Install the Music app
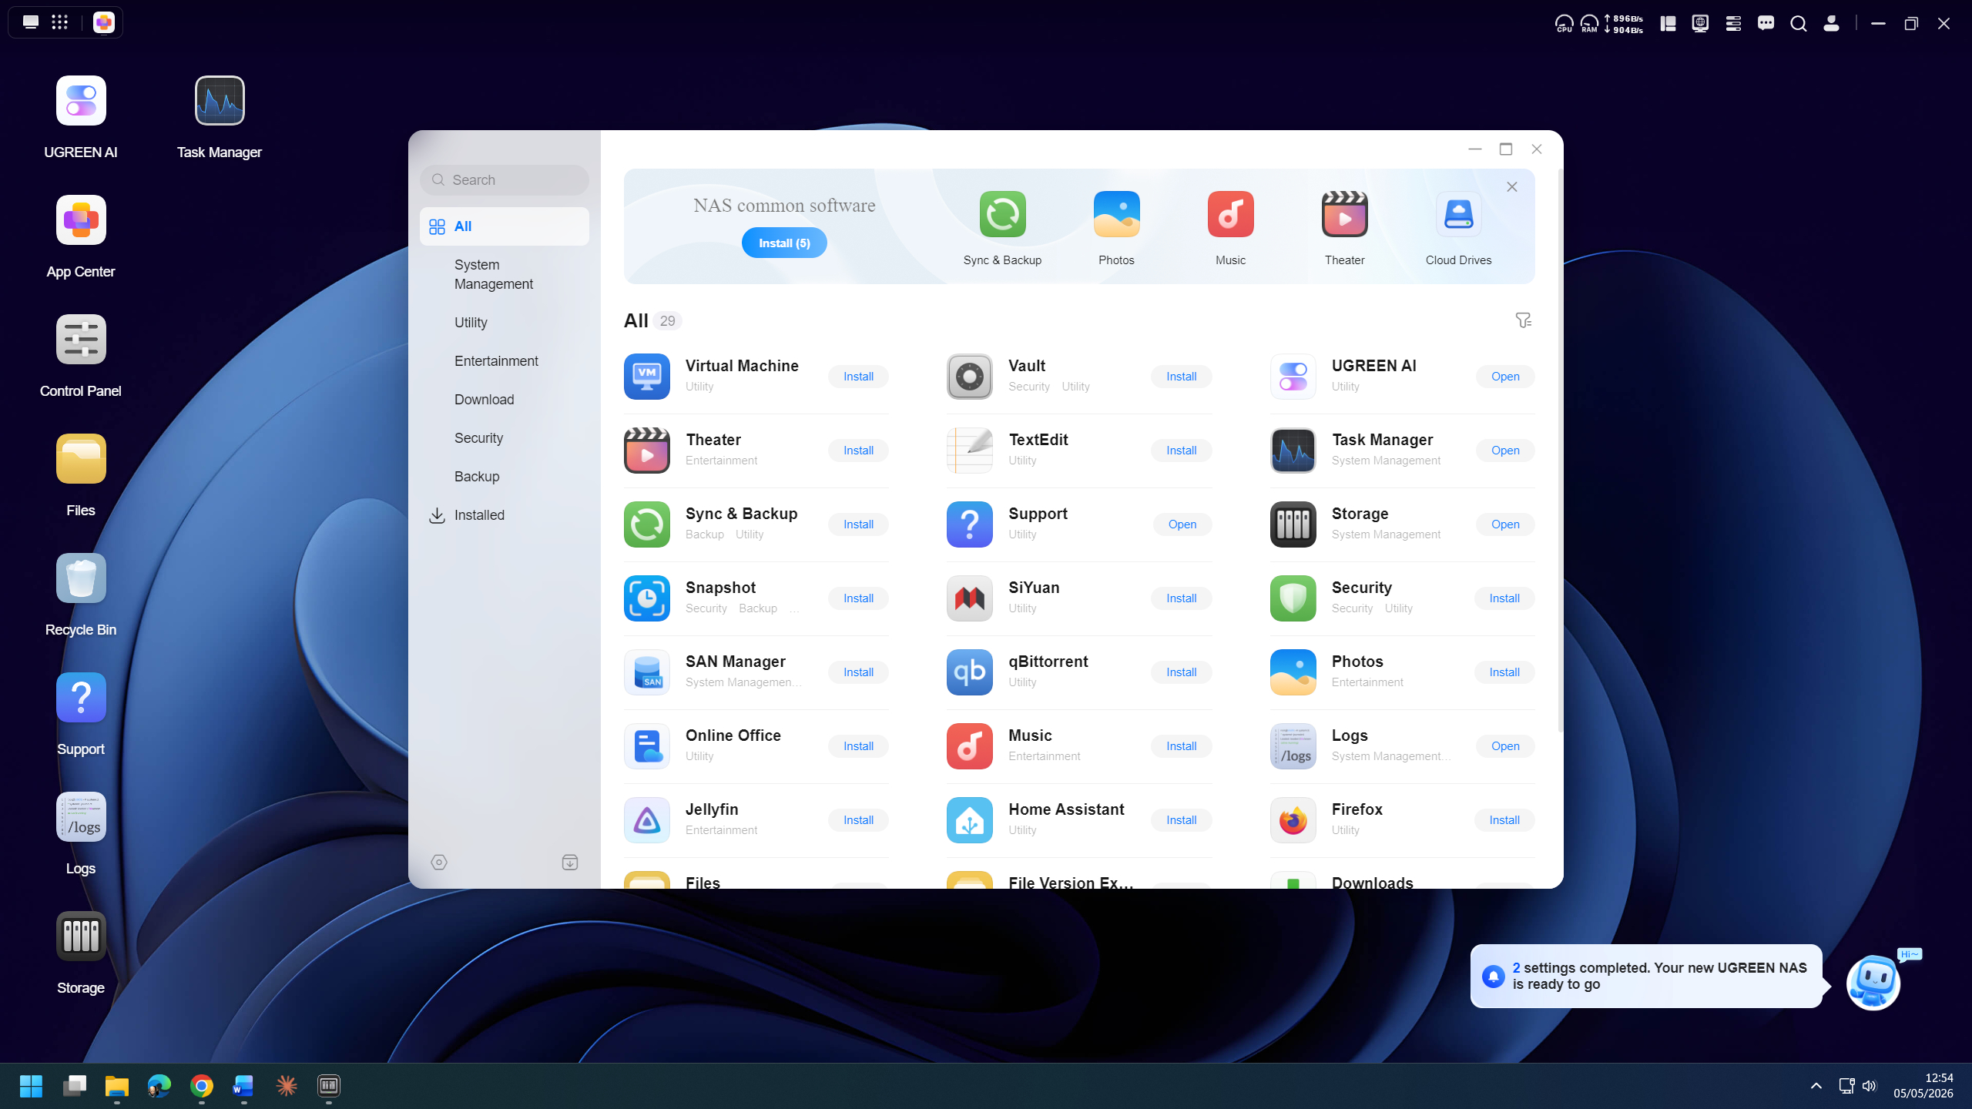The width and height of the screenshot is (1972, 1109). (x=1181, y=746)
